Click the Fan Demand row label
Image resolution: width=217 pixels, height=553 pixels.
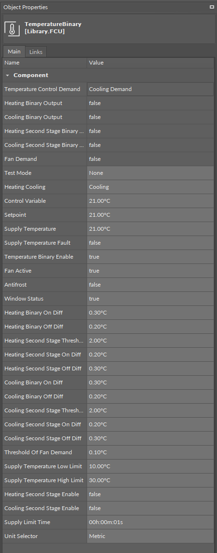click(x=20, y=159)
